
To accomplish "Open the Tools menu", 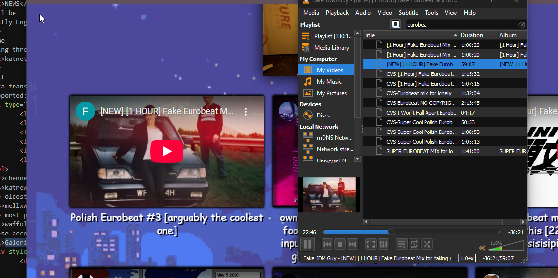I will click(431, 13).
